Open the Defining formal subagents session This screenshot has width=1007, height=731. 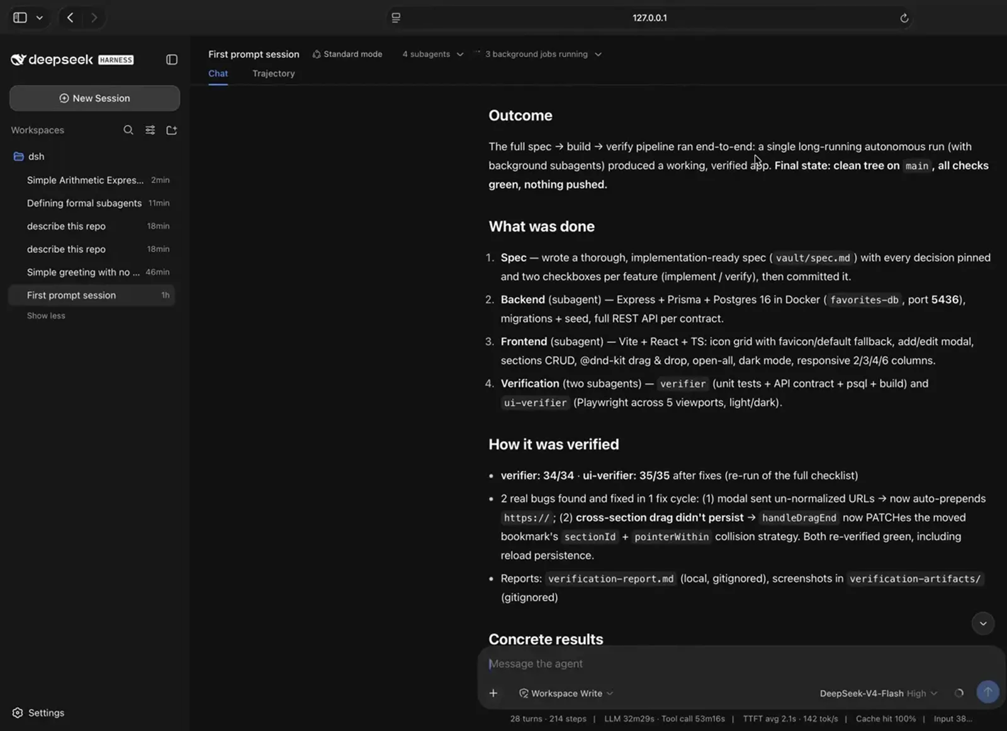92,203
